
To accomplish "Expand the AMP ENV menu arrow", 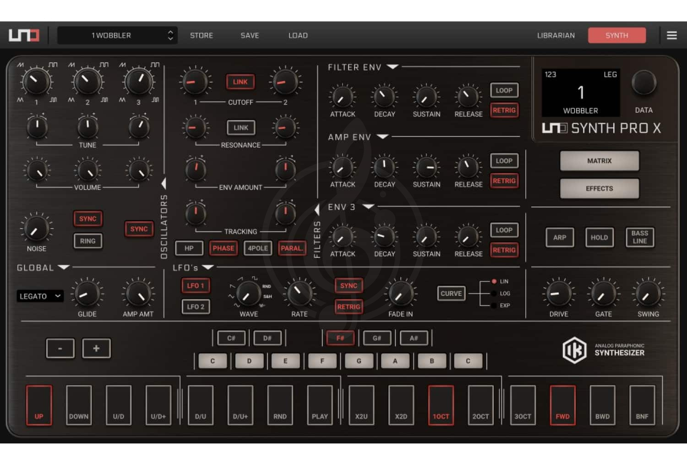I will coord(382,136).
